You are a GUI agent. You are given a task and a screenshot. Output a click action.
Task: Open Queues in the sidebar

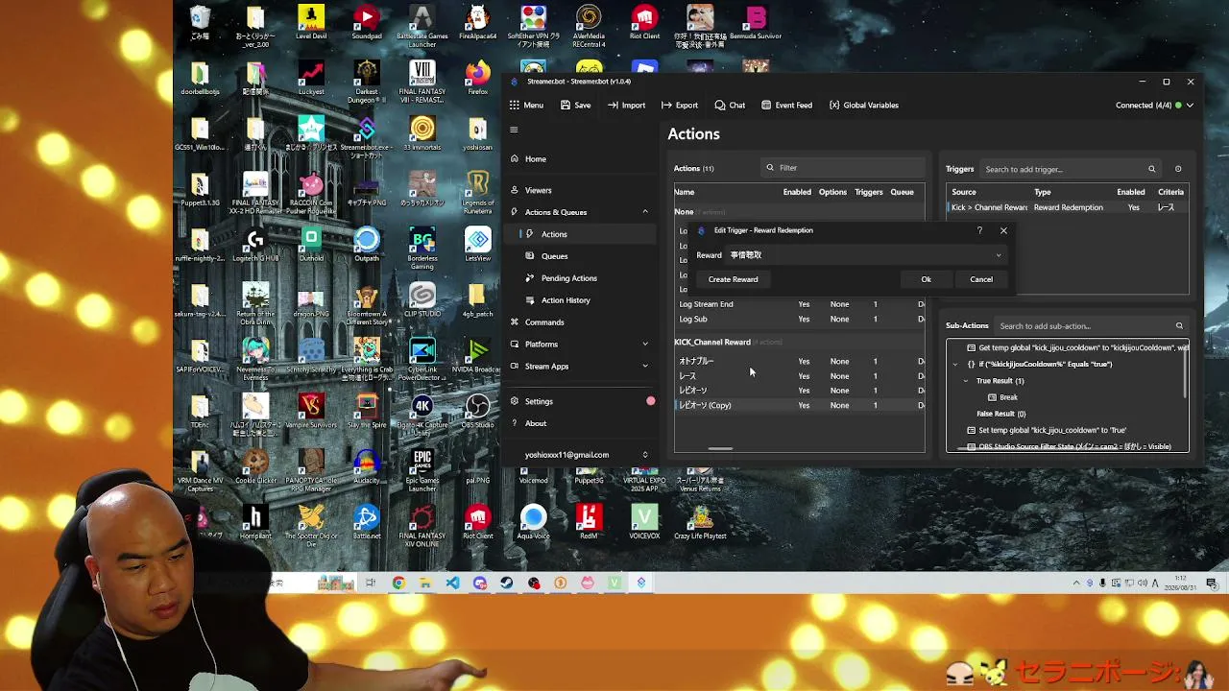tap(581, 256)
